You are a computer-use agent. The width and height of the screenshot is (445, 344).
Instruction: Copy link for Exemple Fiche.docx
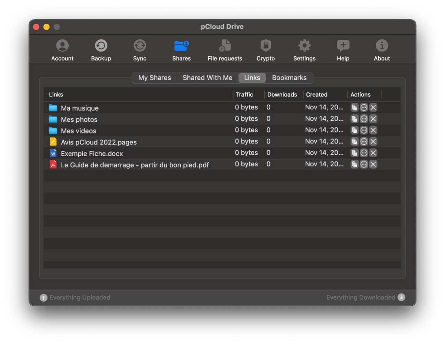[x=355, y=153]
